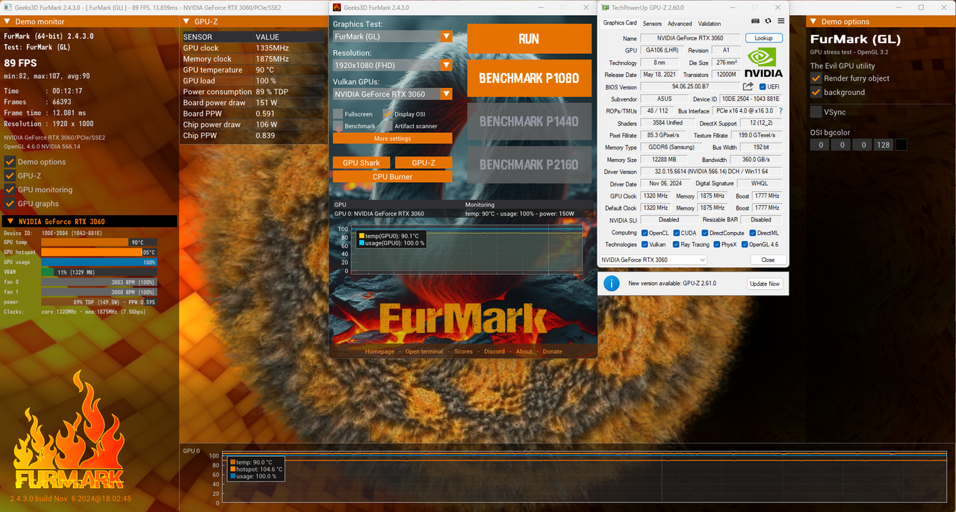Toggle the CUDA checkbox
The width and height of the screenshot is (956, 512).
675,233
